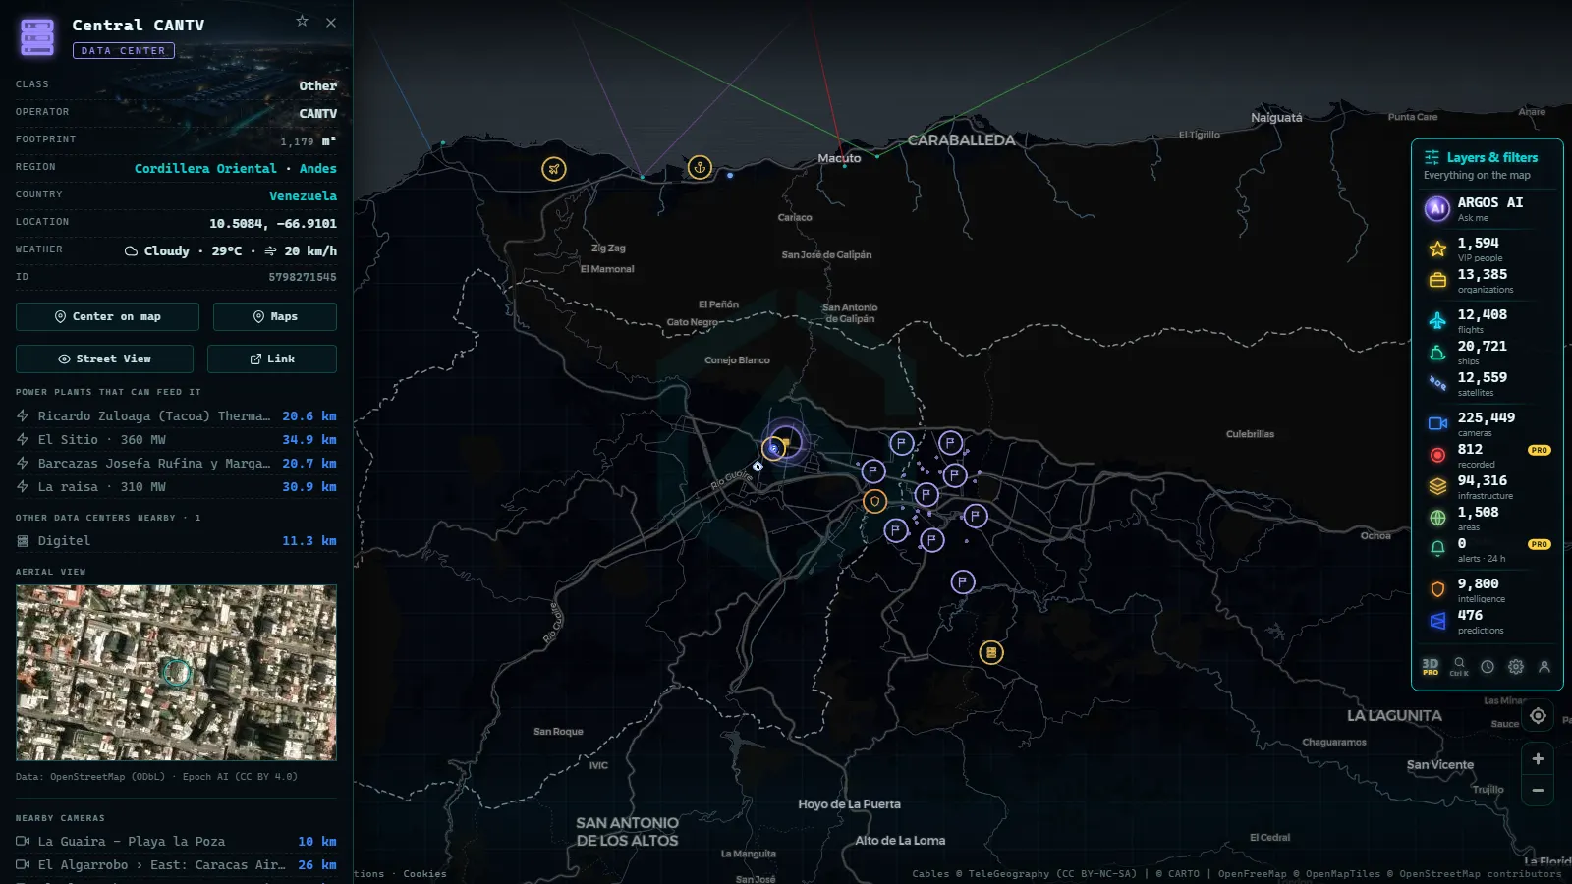The height and width of the screenshot is (884, 1572).
Task: Open the external Link button
Action: coord(272,359)
